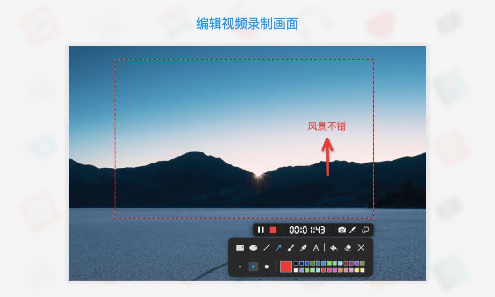
Task: Select the eraser tool
Action: [x=348, y=248]
